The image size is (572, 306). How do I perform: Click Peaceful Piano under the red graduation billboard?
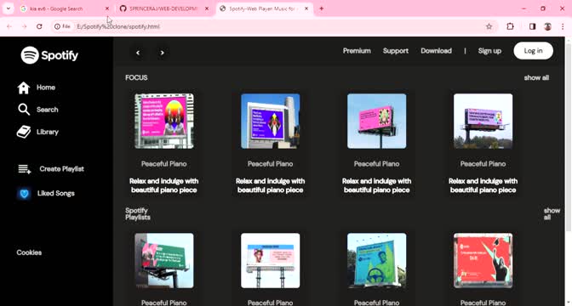pos(483,303)
